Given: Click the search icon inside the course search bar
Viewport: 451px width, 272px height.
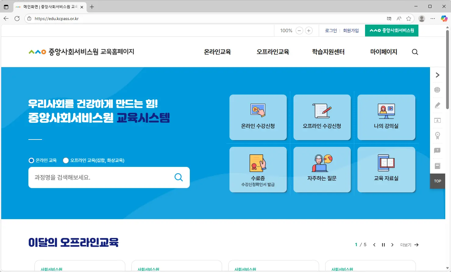Looking at the screenshot, I should point(179,177).
